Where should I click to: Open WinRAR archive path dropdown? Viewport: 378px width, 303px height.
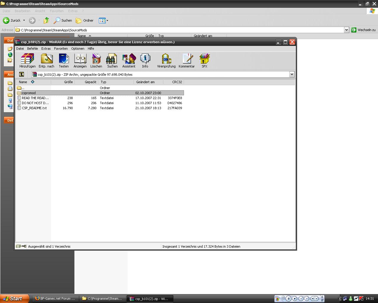292,74
